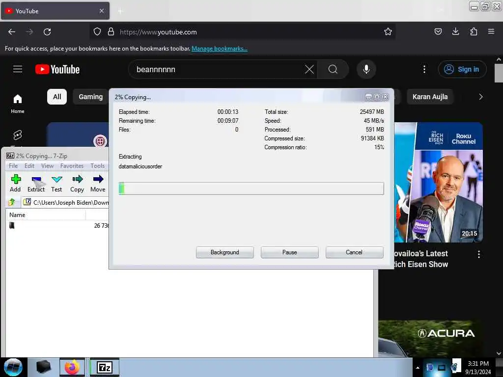503x377 pixels.
Task: Go to YouTube Home in sidebar
Action: pos(18,104)
